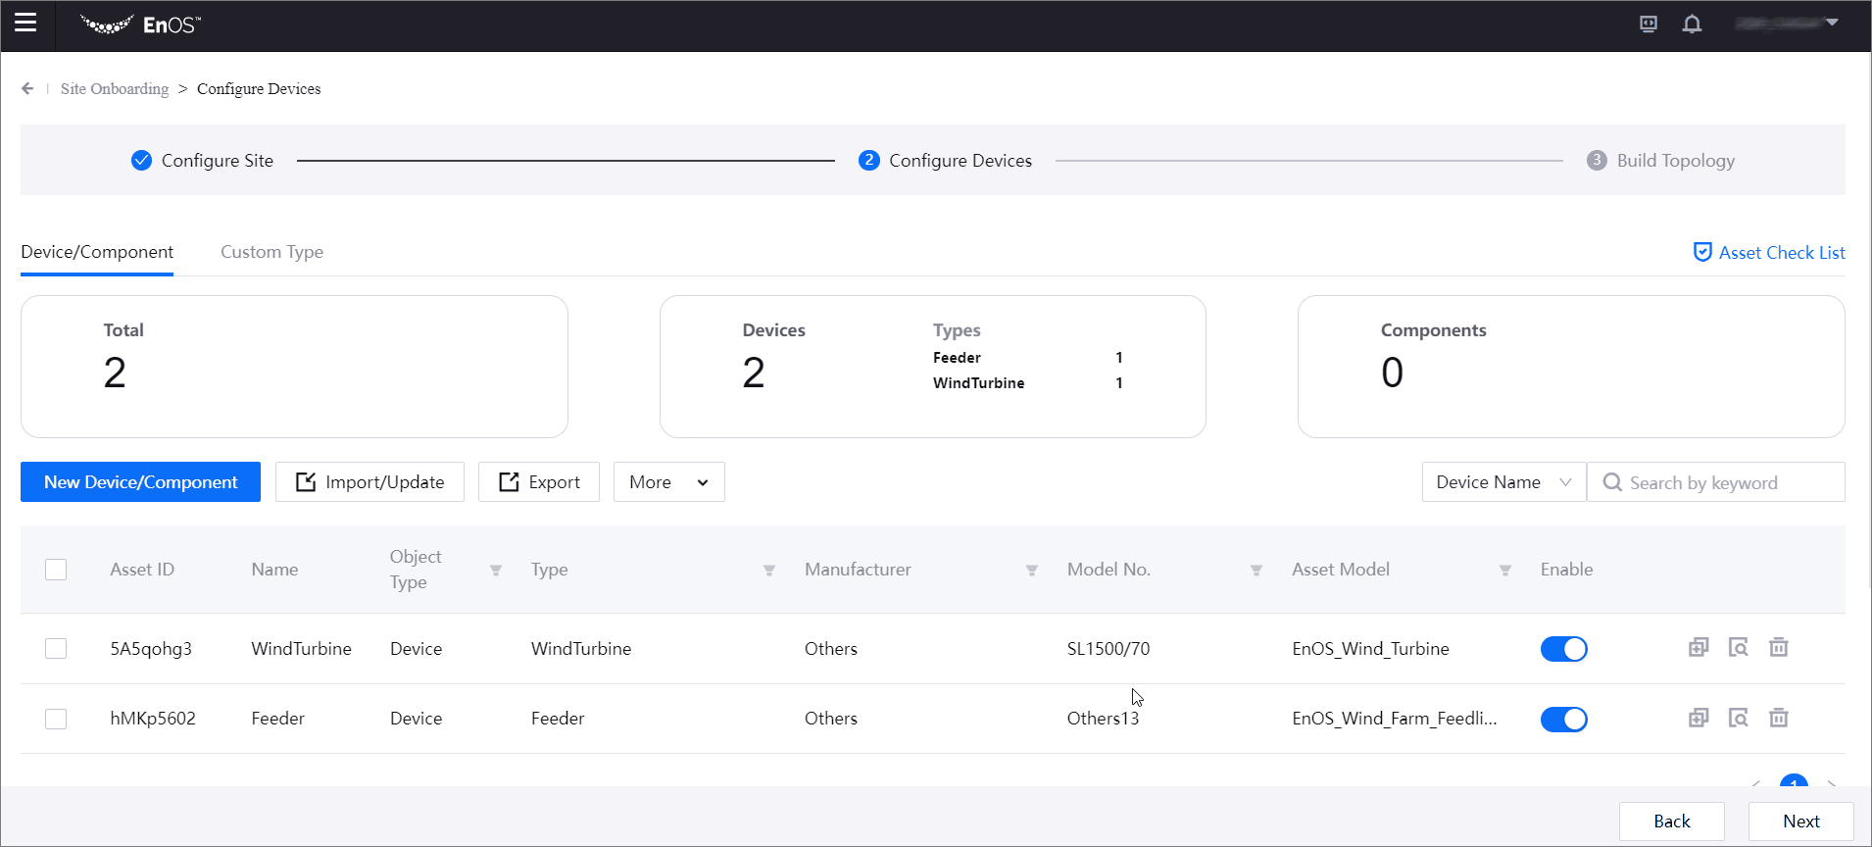This screenshot has height=847, width=1872.
Task: Click the notification bell icon
Action: [x=1692, y=25]
